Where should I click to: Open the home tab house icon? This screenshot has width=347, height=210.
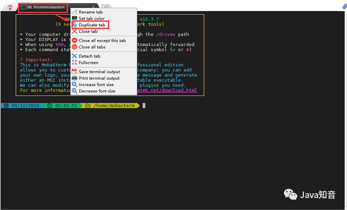click(x=10, y=7)
